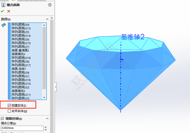This screenshot has height=133, width=190.
Task: Click the selection list scroll-up arrow
Action: pyautogui.click(x=44, y=25)
